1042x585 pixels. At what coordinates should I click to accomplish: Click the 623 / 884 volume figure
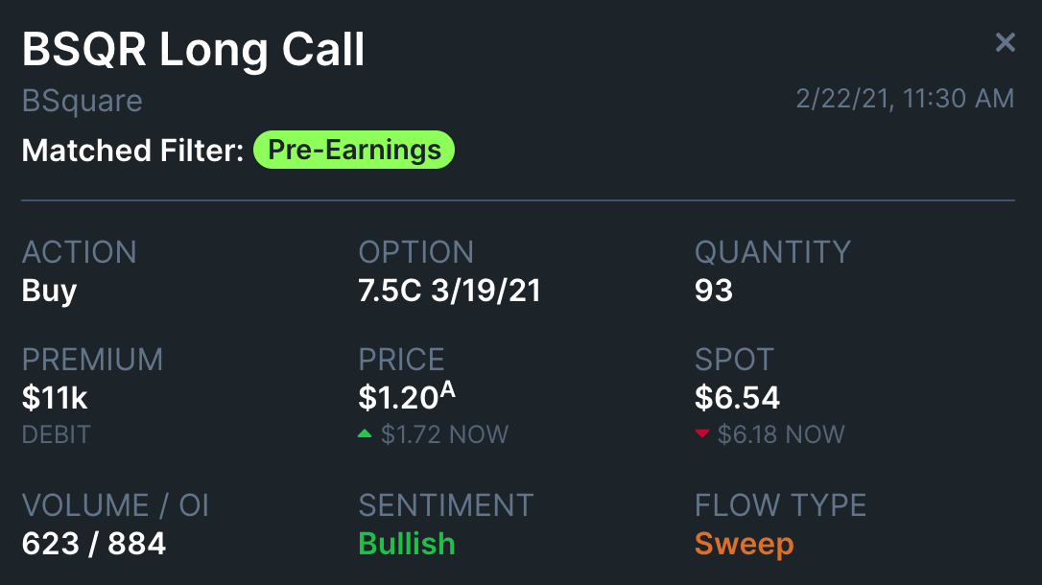[x=94, y=544]
